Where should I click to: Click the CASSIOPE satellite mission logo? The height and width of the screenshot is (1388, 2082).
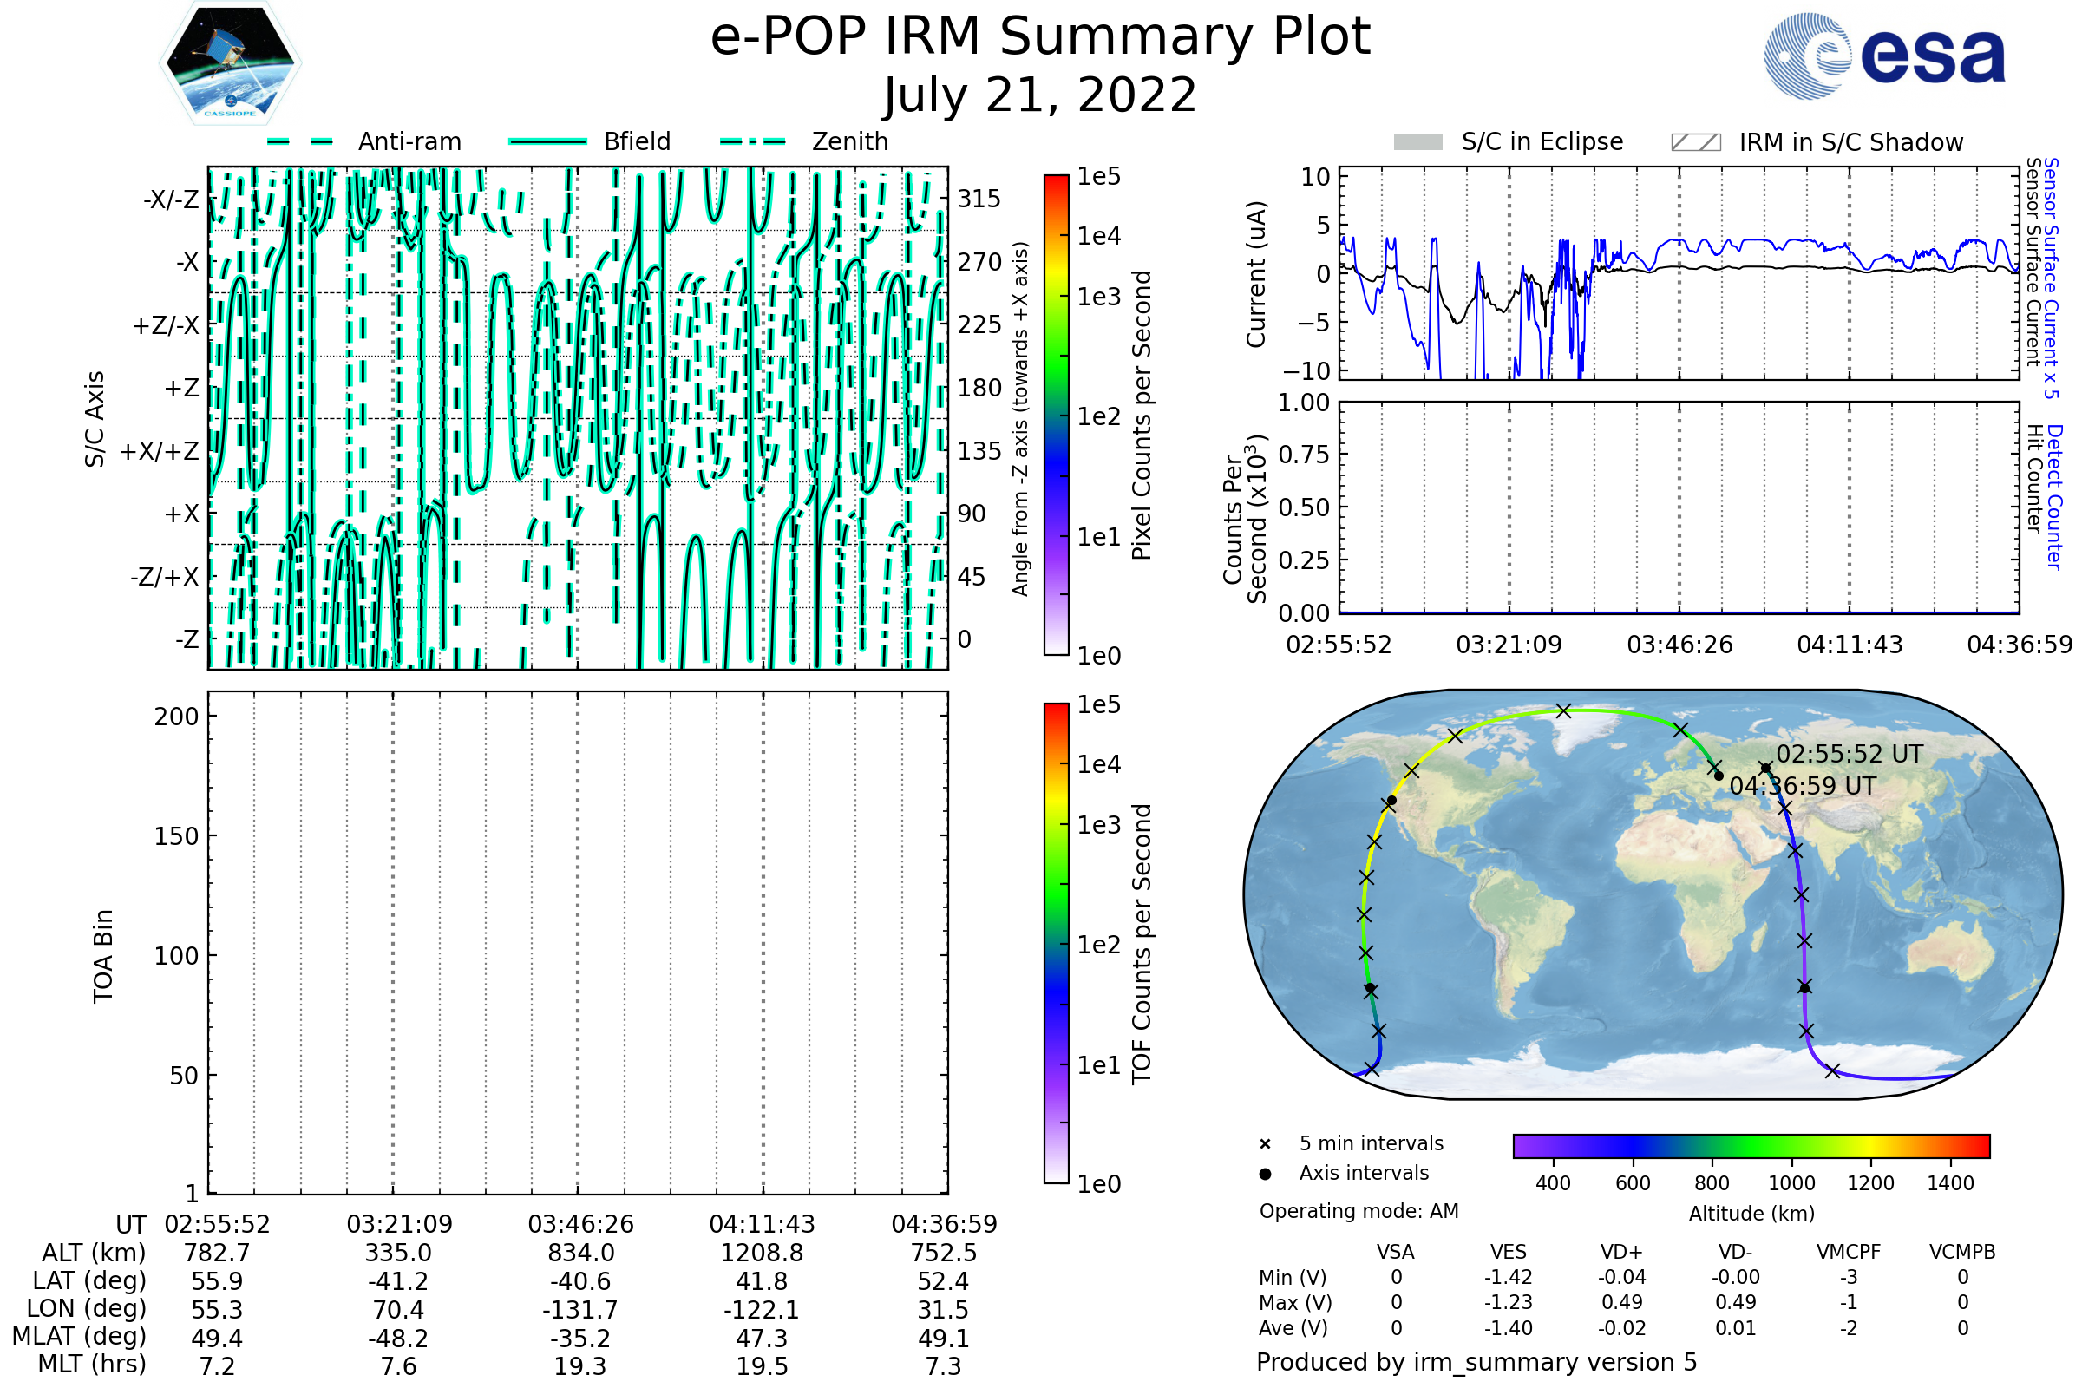230,63
